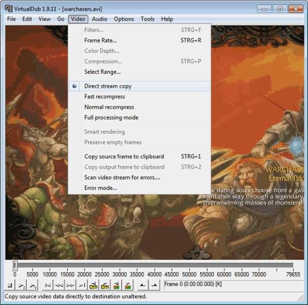
Task: Set selection end with Mark out icon
Action: coord(155,284)
